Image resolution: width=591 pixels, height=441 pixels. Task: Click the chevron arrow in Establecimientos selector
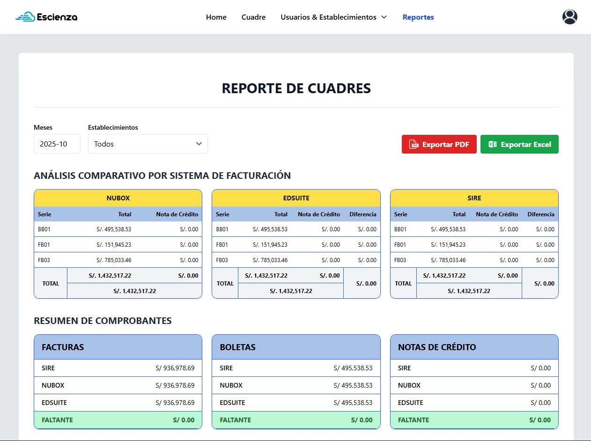tap(199, 144)
